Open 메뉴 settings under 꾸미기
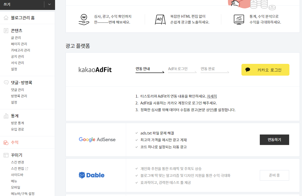 point(14,181)
